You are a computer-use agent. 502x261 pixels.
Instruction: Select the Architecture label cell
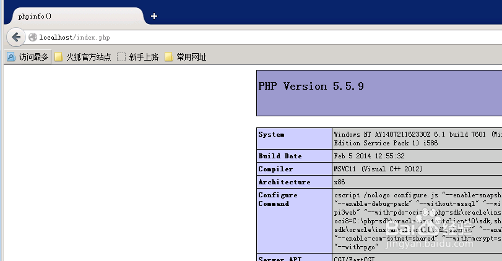(294, 182)
